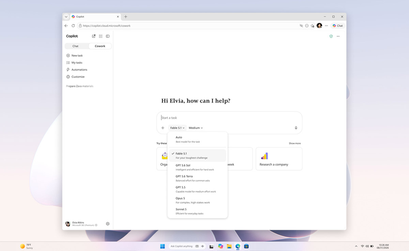Close the Copilot browser tab
This screenshot has width=409, height=251.
pos(118,17)
